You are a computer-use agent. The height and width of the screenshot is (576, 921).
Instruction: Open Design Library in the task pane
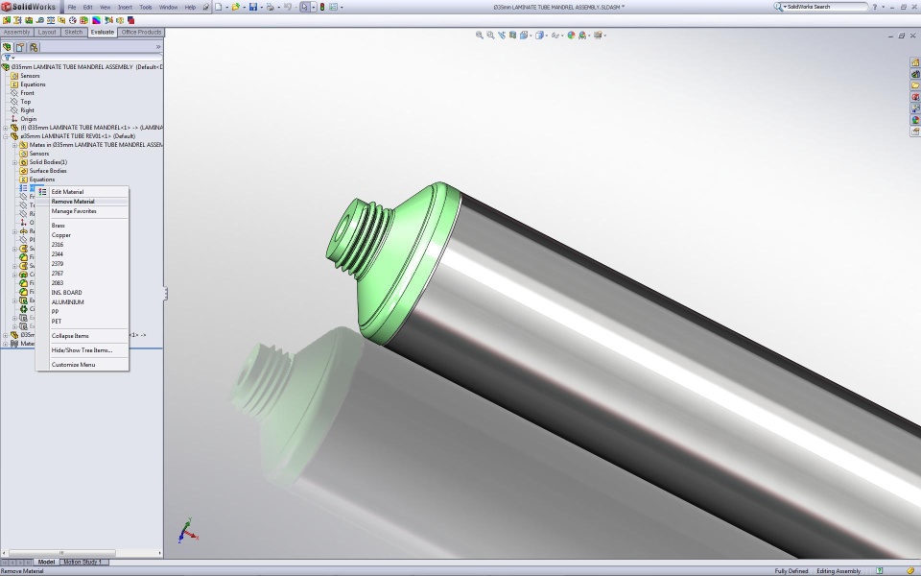(915, 74)
